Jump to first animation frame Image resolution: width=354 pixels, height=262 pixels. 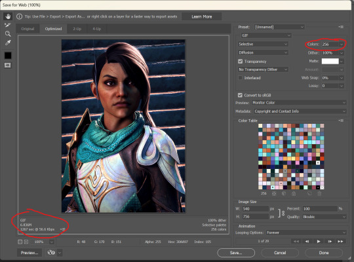click(x=296, y=241)
